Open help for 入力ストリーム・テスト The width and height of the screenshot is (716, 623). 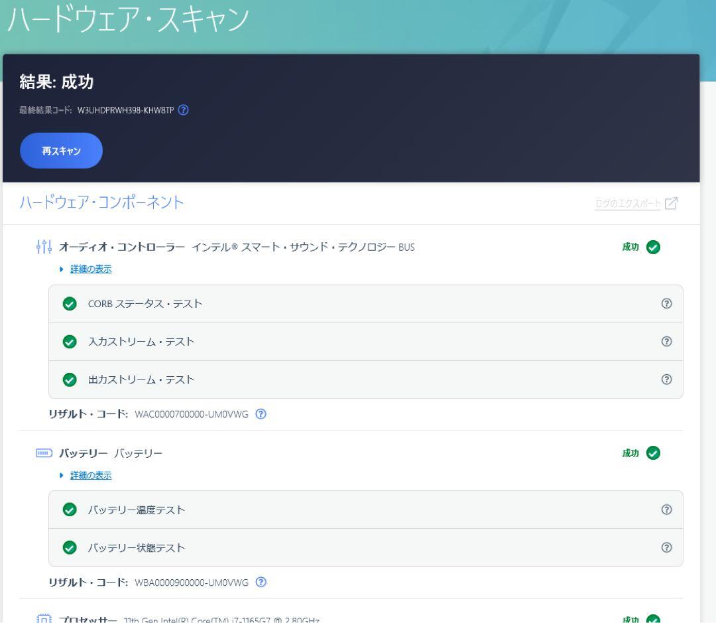coord(667,342)
